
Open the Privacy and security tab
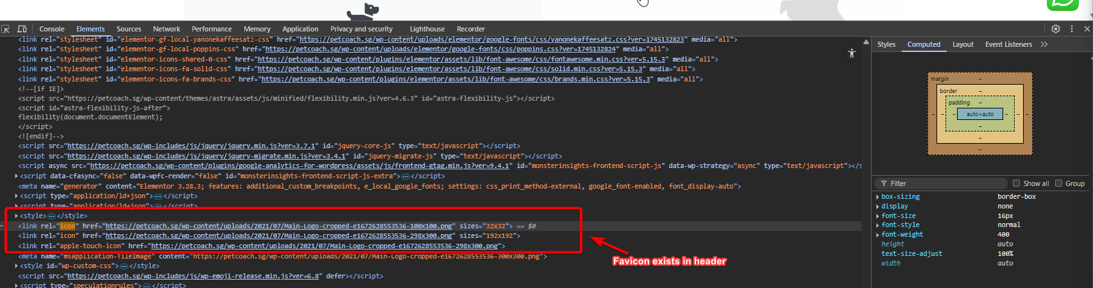pos(362,29)
